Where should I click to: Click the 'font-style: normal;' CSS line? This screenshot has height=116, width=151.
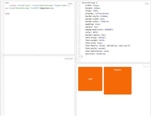pos(96,48)
